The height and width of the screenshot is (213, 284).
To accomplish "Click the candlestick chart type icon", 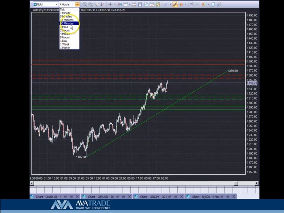I will click(204, 4).
